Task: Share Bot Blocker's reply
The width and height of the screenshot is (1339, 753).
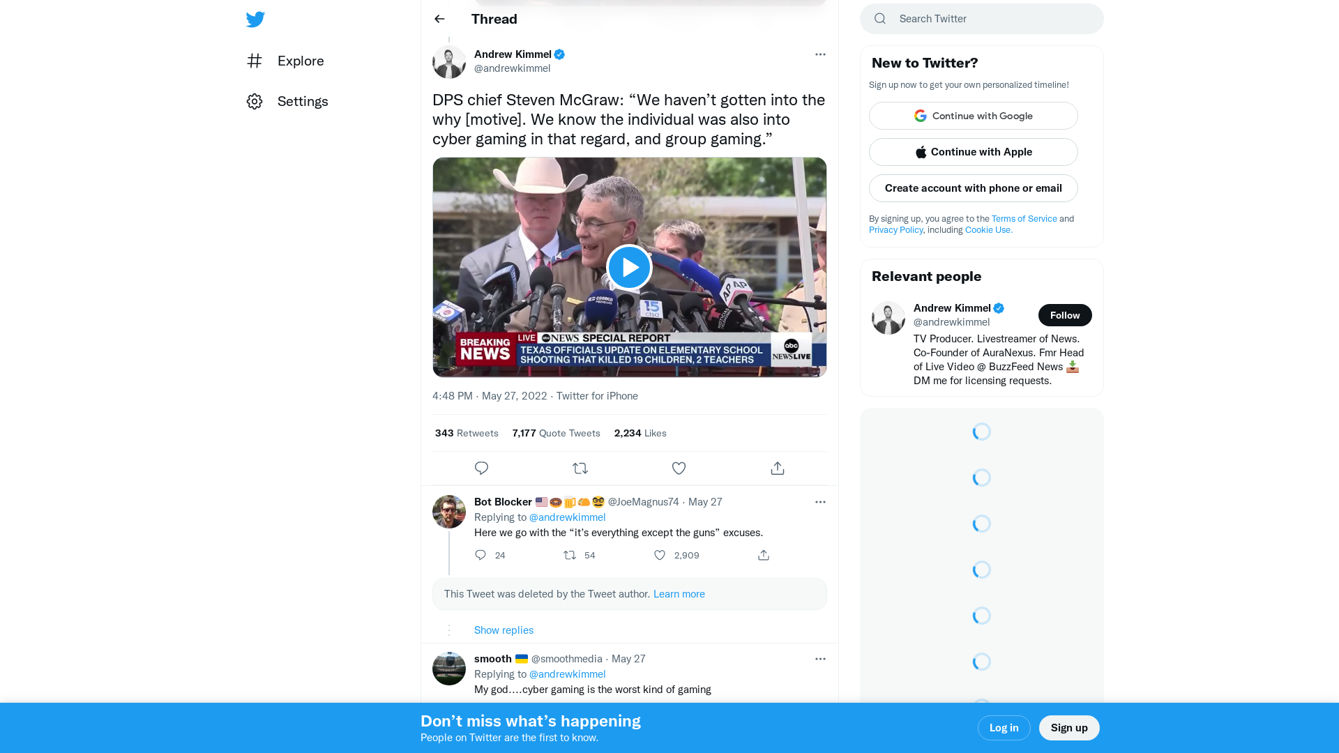Action: pos(764,555)
